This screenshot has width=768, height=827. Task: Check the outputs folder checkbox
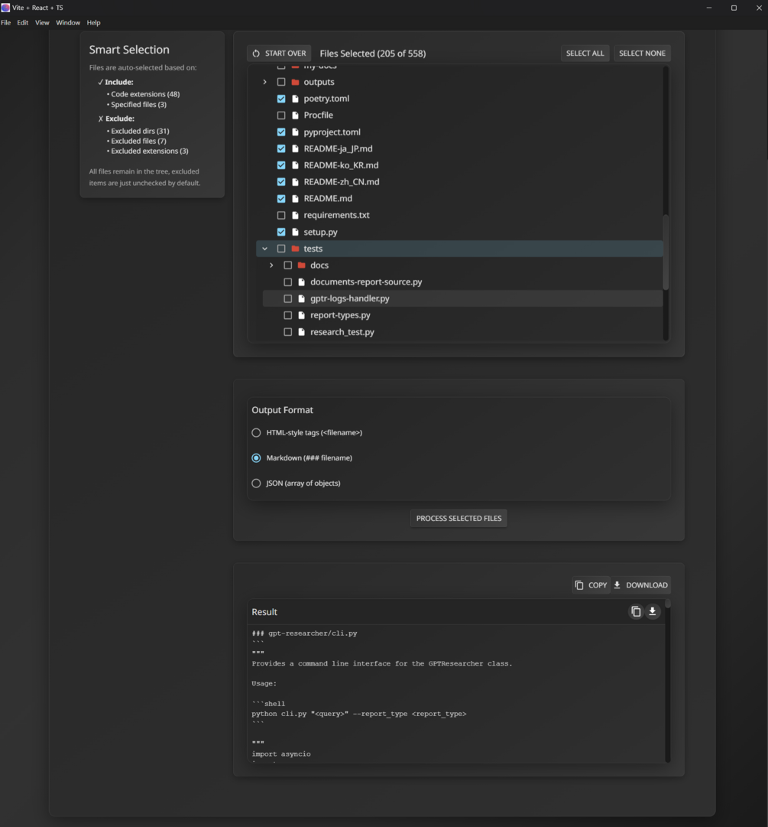click(281, 82)
